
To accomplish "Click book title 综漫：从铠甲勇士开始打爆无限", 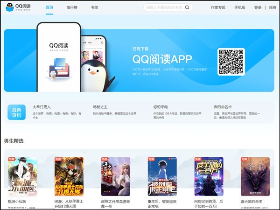I will (69, 204).
